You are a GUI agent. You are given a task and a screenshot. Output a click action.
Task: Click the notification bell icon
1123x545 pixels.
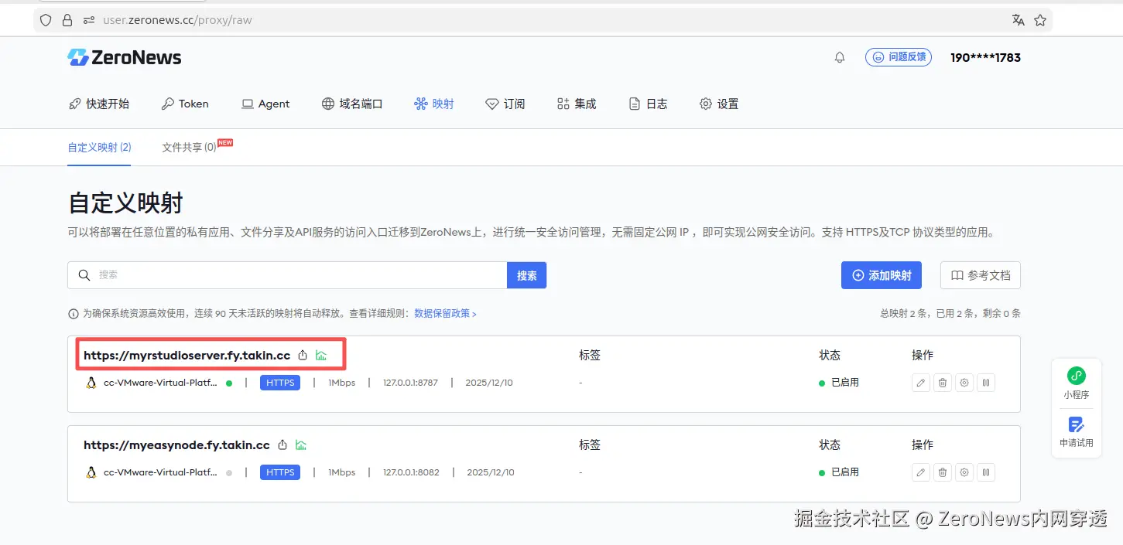click(840, 58)
